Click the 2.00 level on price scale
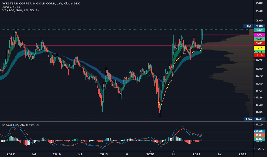Screen dimensions: 267x157 coord(259,21)
